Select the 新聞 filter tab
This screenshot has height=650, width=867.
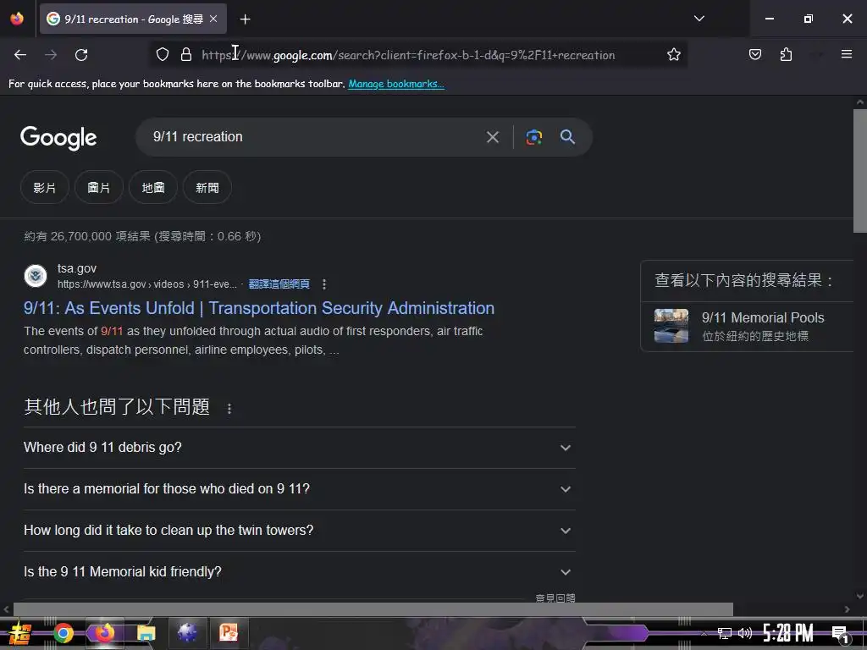coord(207,187)
